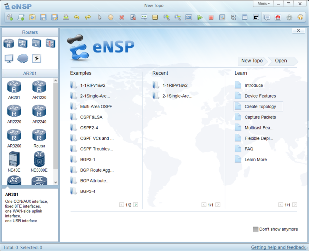Open the Create Topology learning document
This screenshot has width=309, height=251.
coord(258,107)
